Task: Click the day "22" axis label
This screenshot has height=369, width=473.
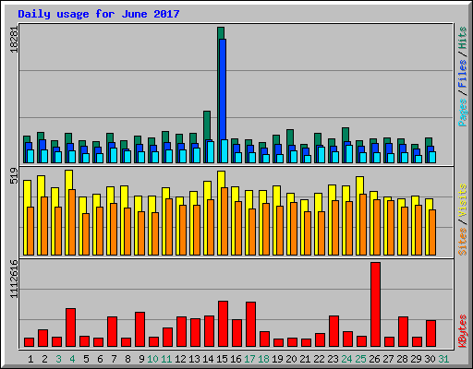Action: point(319,359)
